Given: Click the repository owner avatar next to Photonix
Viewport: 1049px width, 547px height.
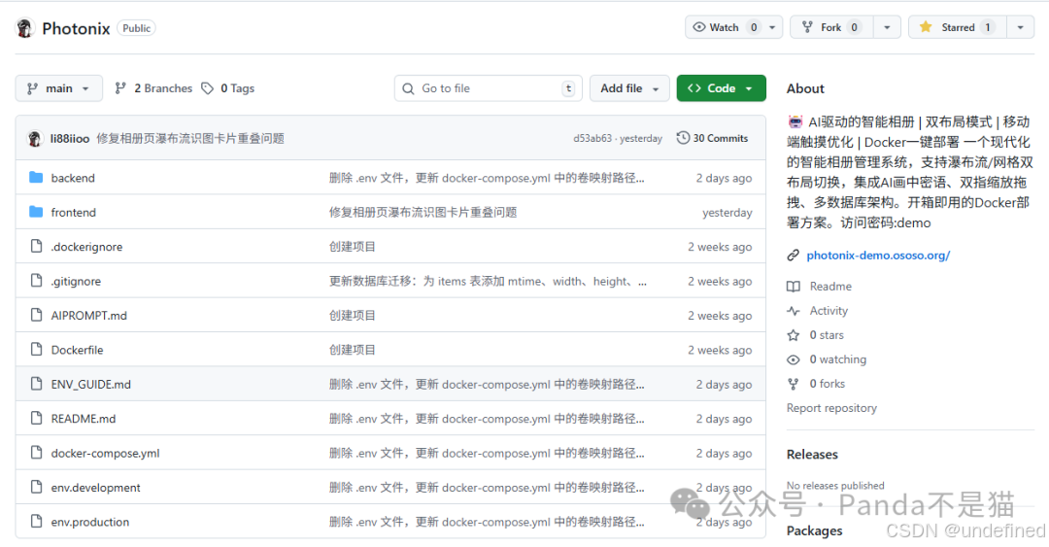Looking at the screenshot, I should [x=24, y=28].
